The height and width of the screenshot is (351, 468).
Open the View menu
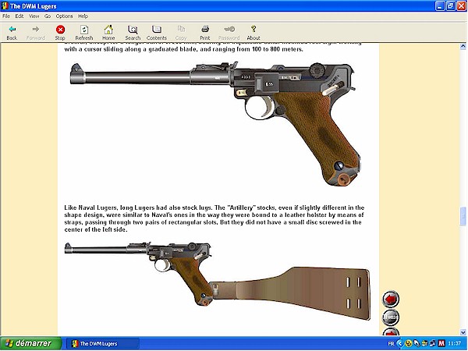(x=34, y=16)
